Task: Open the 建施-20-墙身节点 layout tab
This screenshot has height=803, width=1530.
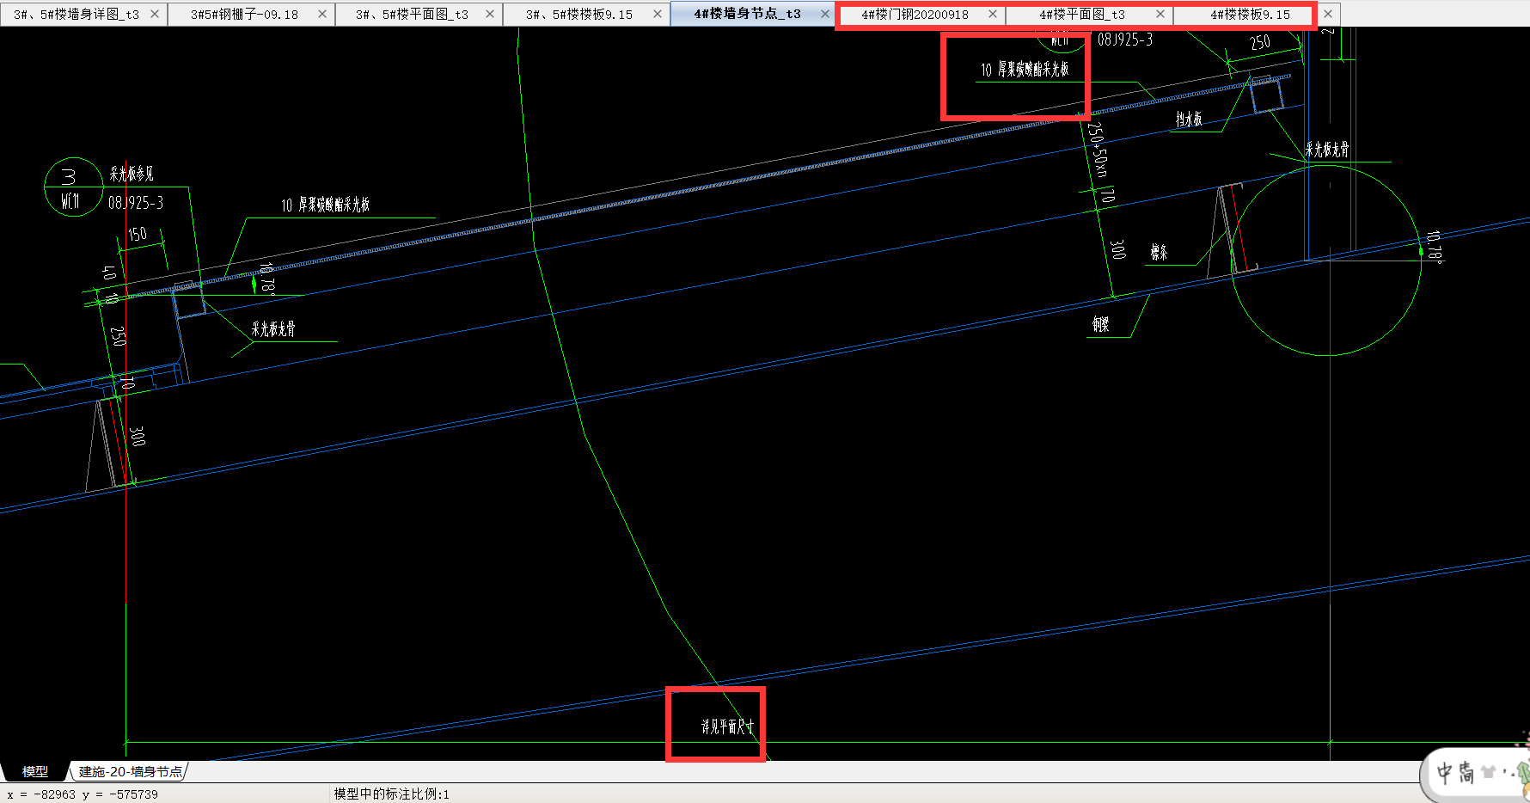Action: click(131, 771)
